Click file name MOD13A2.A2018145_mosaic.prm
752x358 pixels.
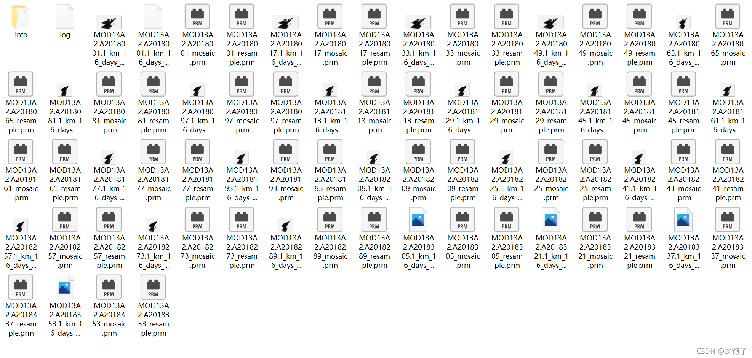[640, 116]
